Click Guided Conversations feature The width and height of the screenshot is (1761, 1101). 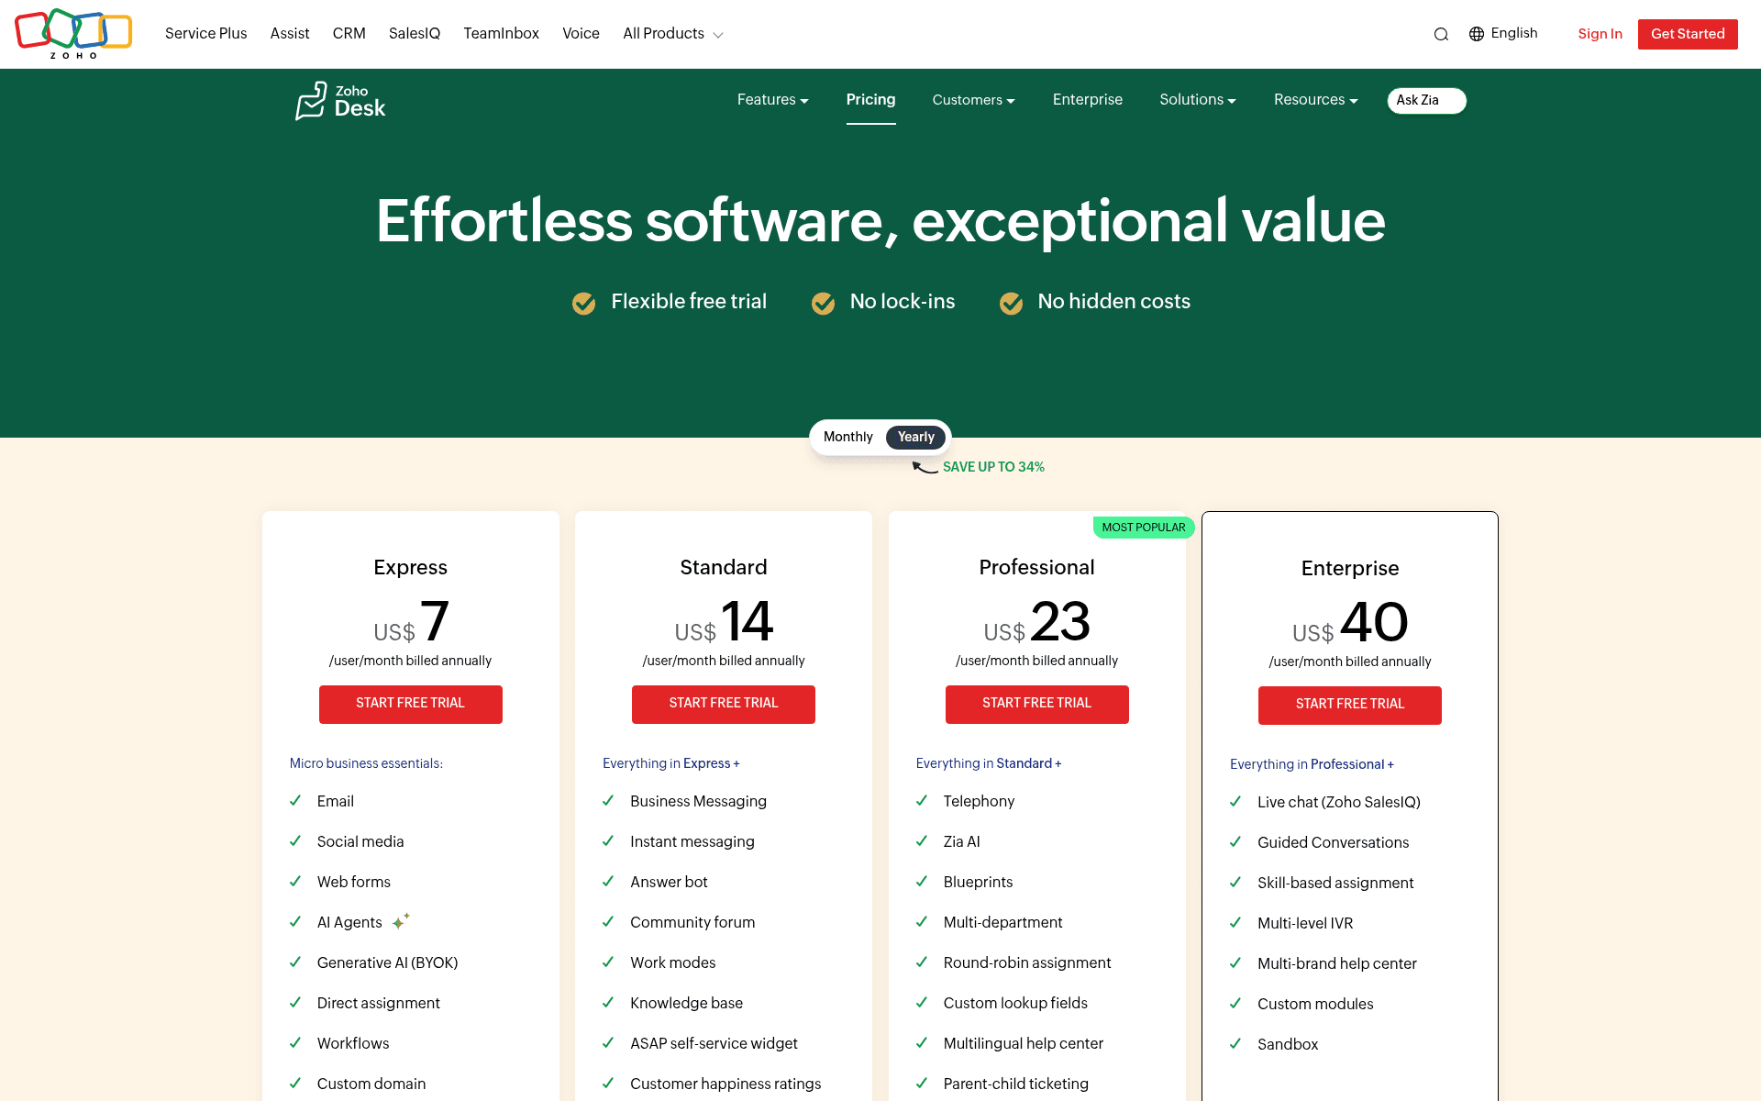1333,842
